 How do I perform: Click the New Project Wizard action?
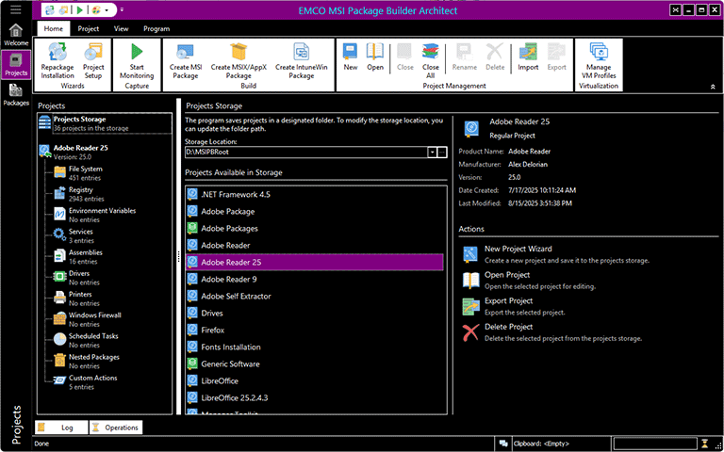click(518, 250)
